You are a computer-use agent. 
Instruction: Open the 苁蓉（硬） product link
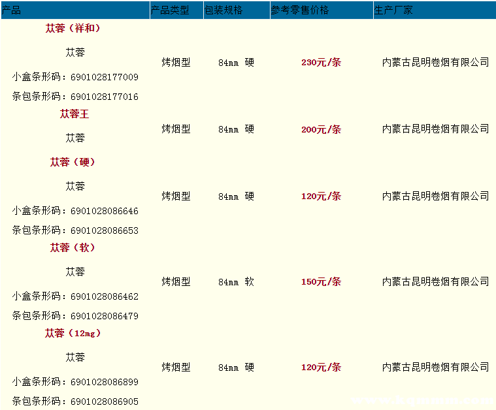pos(73,162)
